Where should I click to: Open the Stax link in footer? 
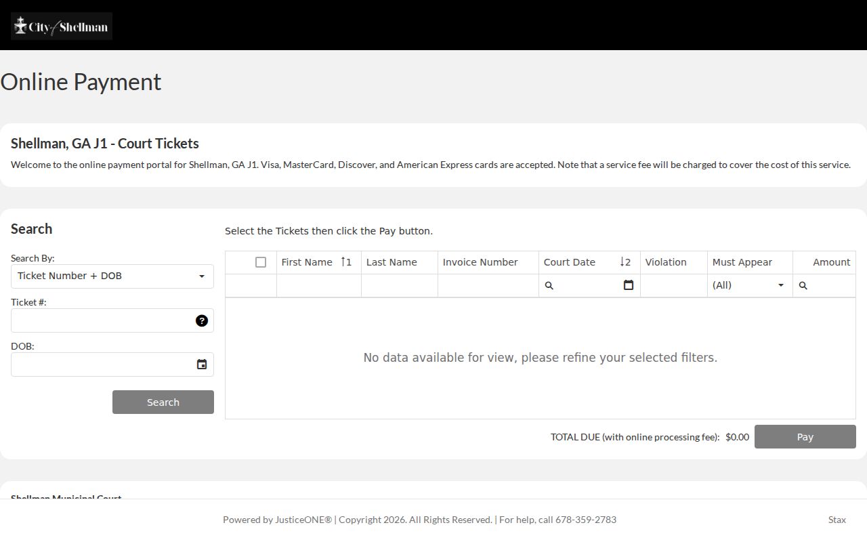click(837, 520)
